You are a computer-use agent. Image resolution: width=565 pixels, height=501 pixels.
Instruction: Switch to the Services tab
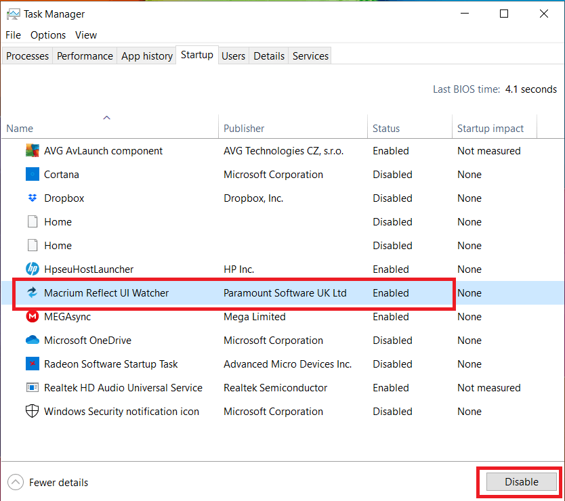point(310,56)
